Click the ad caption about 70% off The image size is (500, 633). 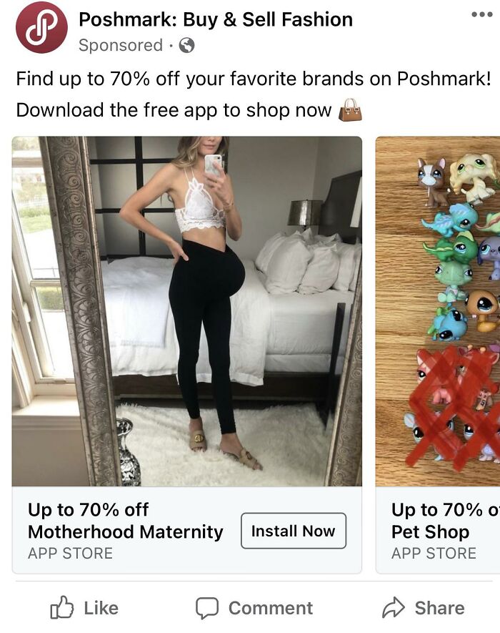[254, 94]
